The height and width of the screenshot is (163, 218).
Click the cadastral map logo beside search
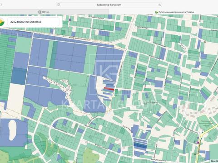pos(2,22)
